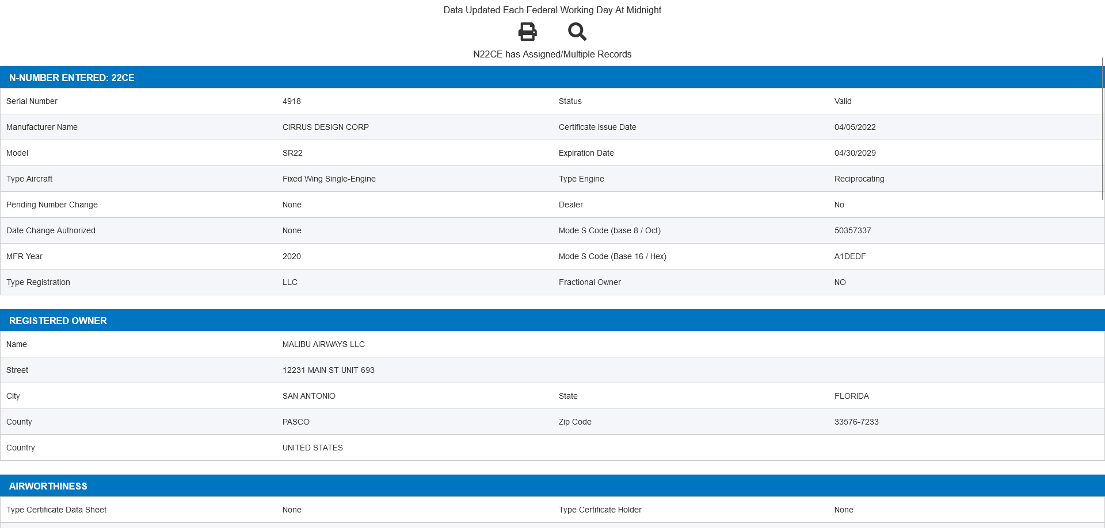
Task: Click MFR Year value 2020
Action: point(292,256)
